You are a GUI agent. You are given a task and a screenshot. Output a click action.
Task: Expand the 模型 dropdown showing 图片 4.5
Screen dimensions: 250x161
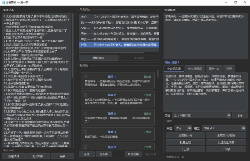pos(224,128)
